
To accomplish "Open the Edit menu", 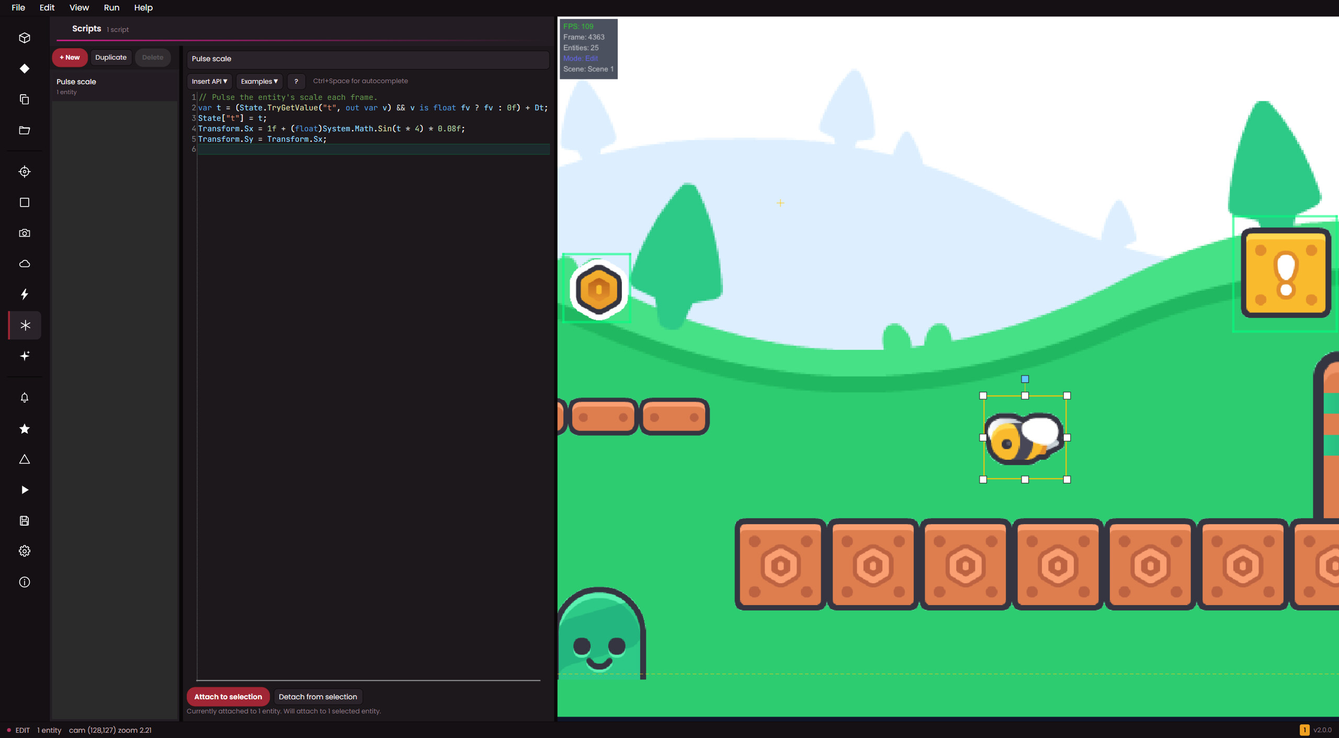I will point(47,7).
